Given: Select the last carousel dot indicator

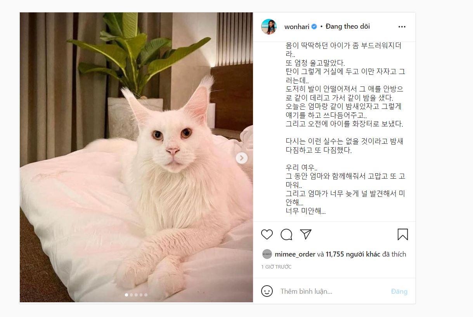Looking at the screenshot, I should [x=146, y=295].
